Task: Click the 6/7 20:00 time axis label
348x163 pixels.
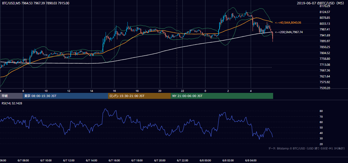Action: [160, 161]
